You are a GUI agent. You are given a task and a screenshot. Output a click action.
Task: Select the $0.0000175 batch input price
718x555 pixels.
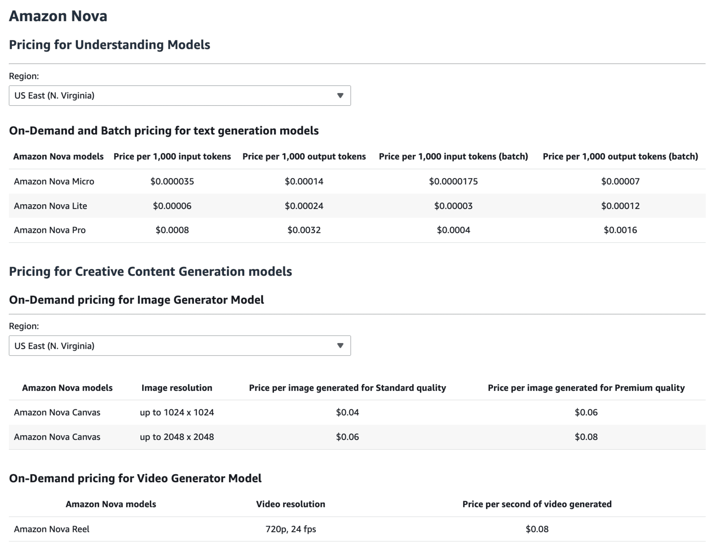click(x=453, y=181)
